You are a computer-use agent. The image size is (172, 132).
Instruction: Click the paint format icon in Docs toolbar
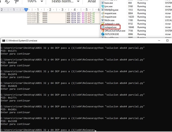pyautogui.click(x=16, y=1)
